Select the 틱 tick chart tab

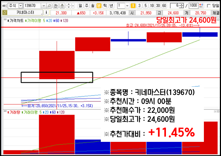105,6
